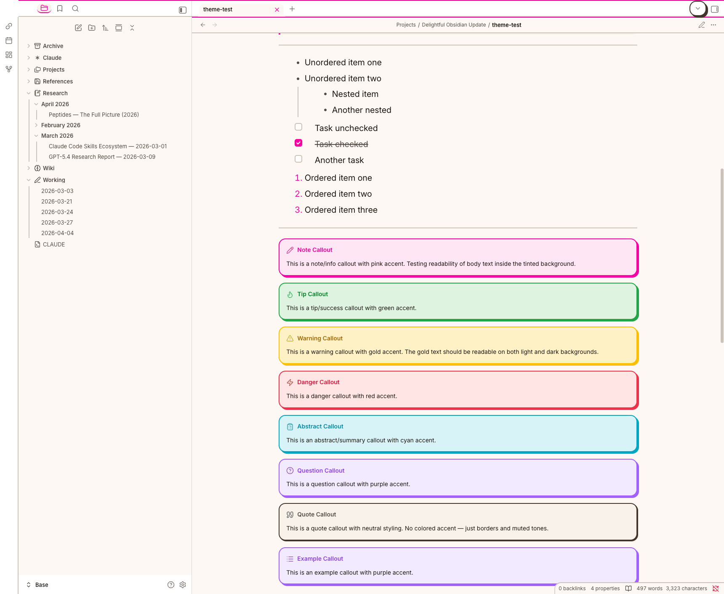Click the 497 words count
The image size is (724, 594).
(649, 589)
